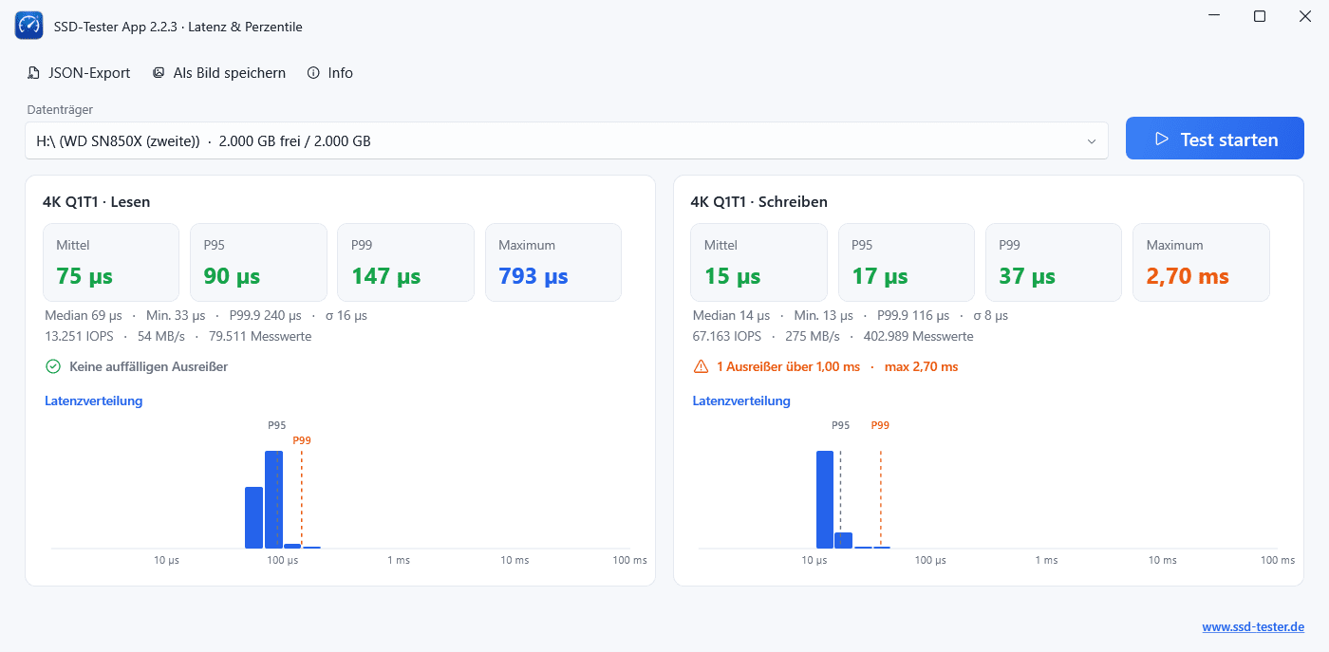Open the Datenträger drive dropdown
The image size is (1329, 652).
pyautogui.click(x=567, y=140)
